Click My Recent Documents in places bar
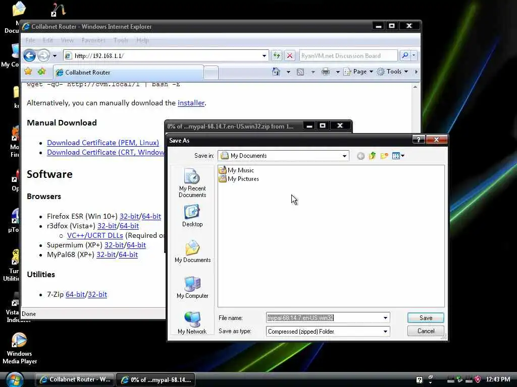The width and height of the screenshot is (517, 387). (x=192, y=183)
